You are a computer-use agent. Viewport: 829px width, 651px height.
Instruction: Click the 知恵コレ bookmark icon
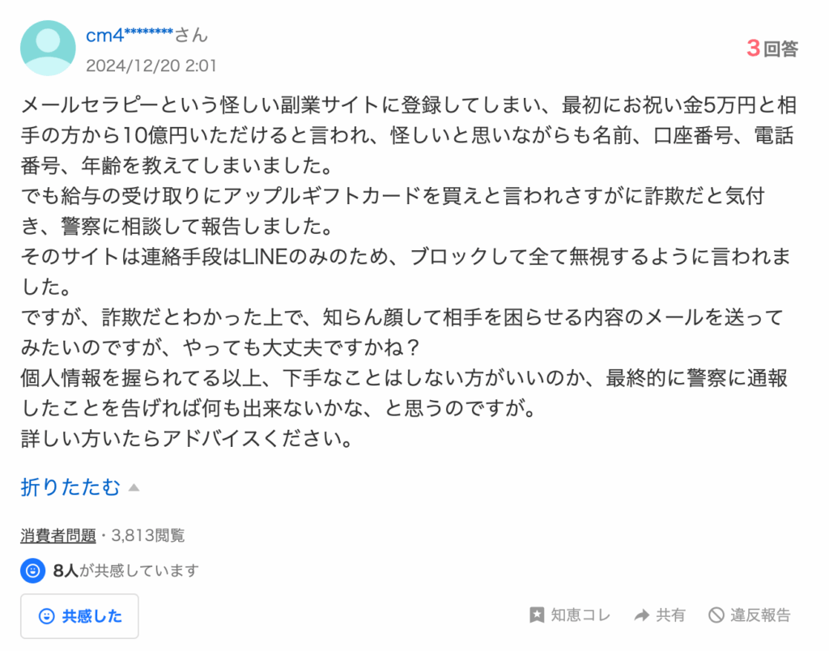pyautogui.click(x=536, y=615)
